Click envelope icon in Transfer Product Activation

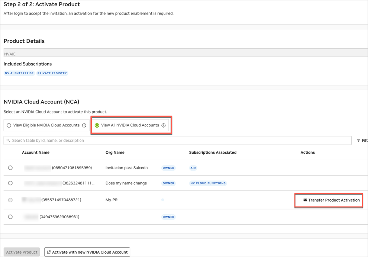point(305,200)
